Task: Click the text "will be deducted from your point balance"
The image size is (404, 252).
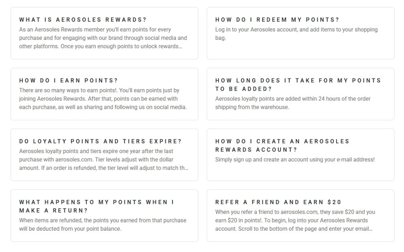Action: pos(70,229)
